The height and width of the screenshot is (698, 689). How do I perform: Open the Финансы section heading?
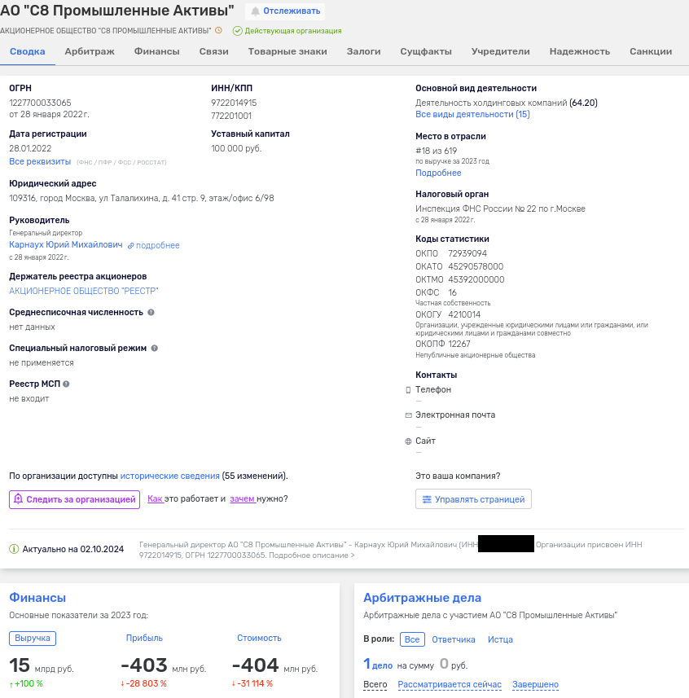coord(37,598)
